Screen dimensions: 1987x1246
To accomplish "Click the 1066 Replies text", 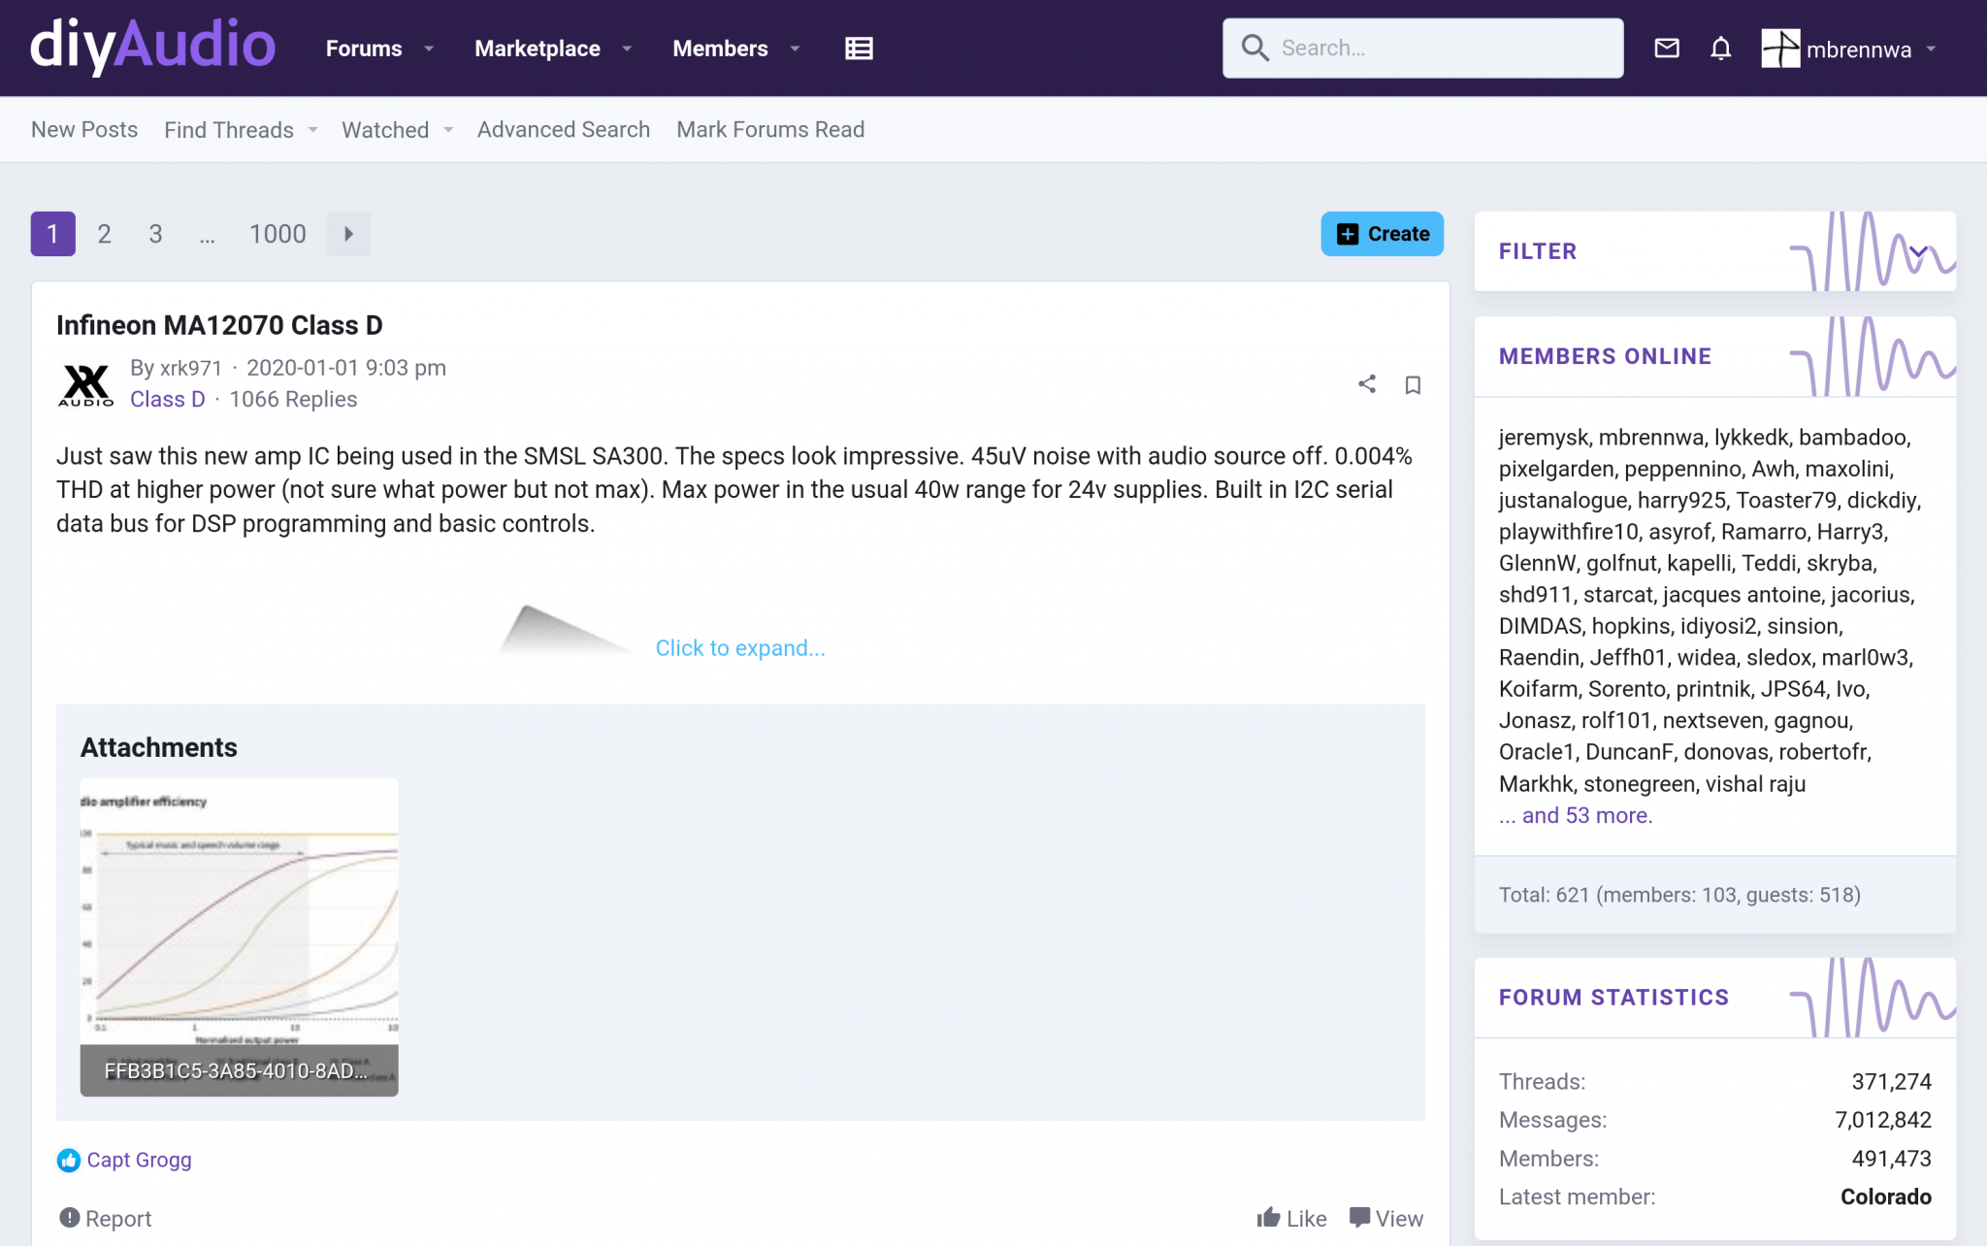I will 293,399.
